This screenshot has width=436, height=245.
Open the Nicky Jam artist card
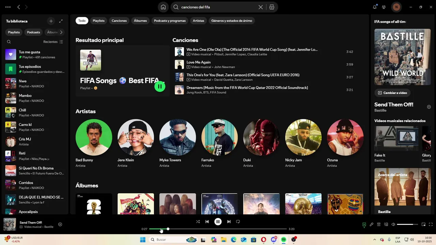point(303,144)
